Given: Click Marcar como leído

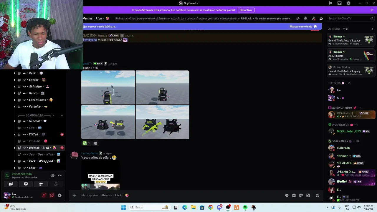Looking at the screenshot, I should (x=303, y=26).
